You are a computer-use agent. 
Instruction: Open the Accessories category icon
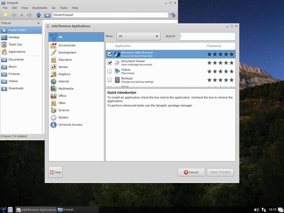(54, 45)
